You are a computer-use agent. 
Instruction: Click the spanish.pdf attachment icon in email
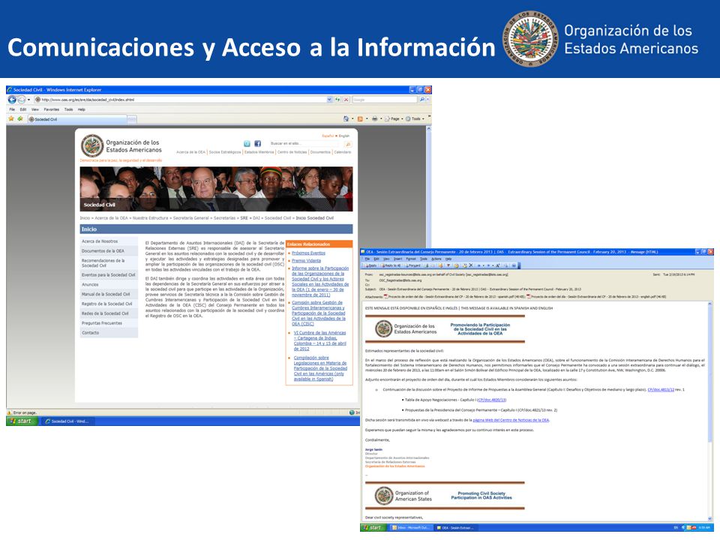tap(386, 297)
